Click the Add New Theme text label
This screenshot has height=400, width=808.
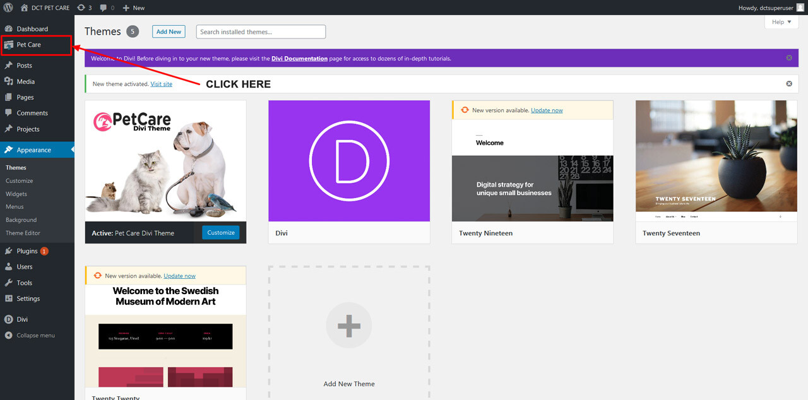click(x=349, y=384)
